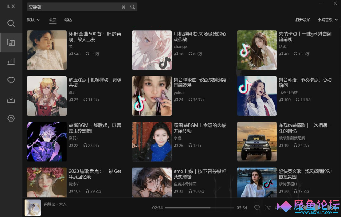Click the 03:54 total duration label
The width and height of the screenshot is (341, 217).
[242, 208]
